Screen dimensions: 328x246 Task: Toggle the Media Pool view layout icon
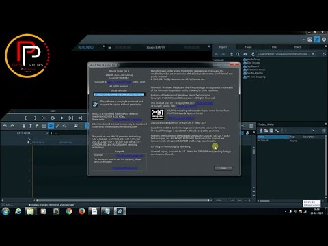(x=324, y=54)
